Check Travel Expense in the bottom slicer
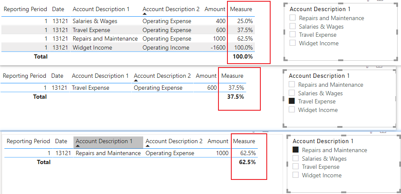401x194 pixels. (296, 167)
